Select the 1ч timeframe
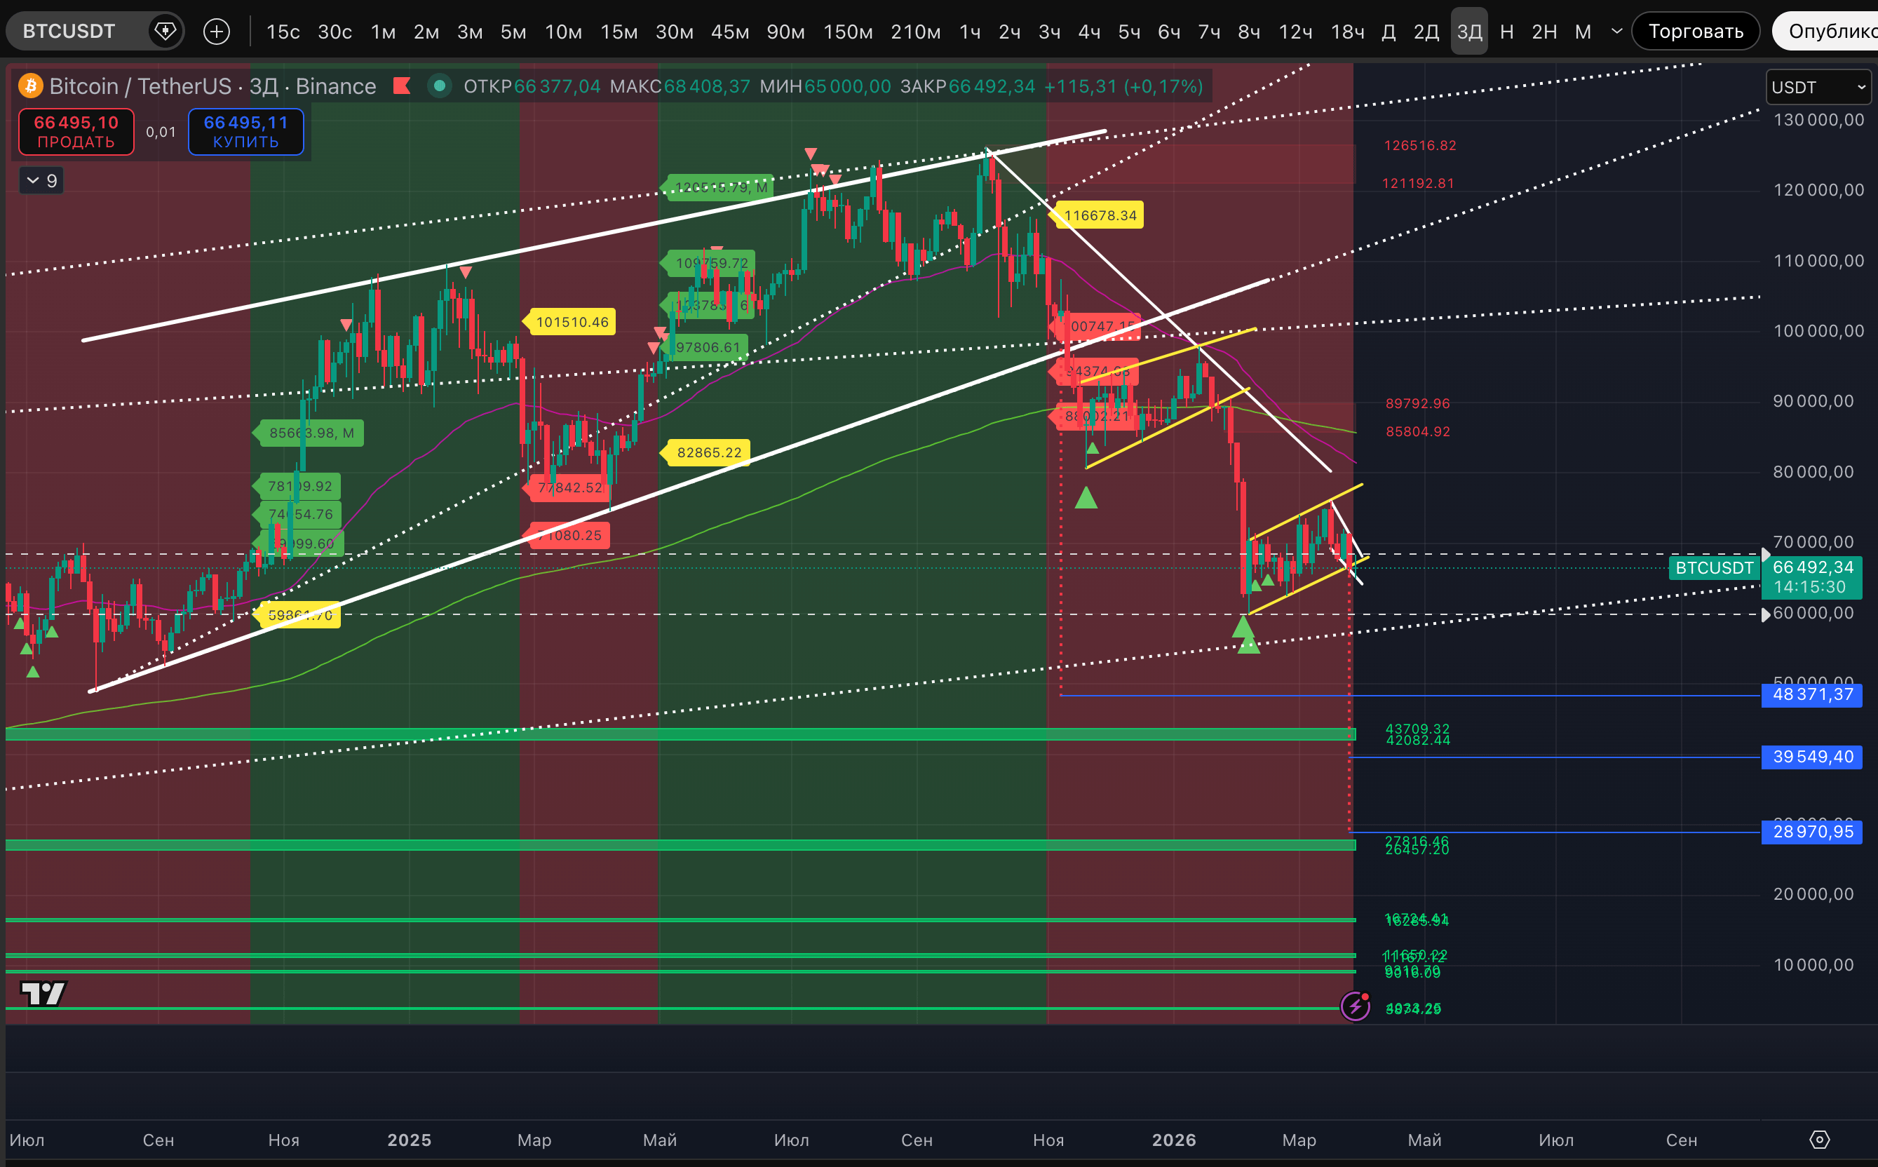Viewport: 1878px width, 1167px height. click(970, 32)
